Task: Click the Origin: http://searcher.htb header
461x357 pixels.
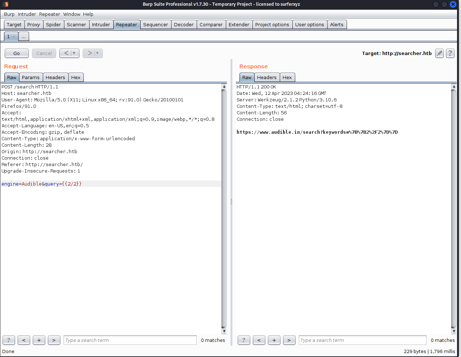Action: click(39, 151)
